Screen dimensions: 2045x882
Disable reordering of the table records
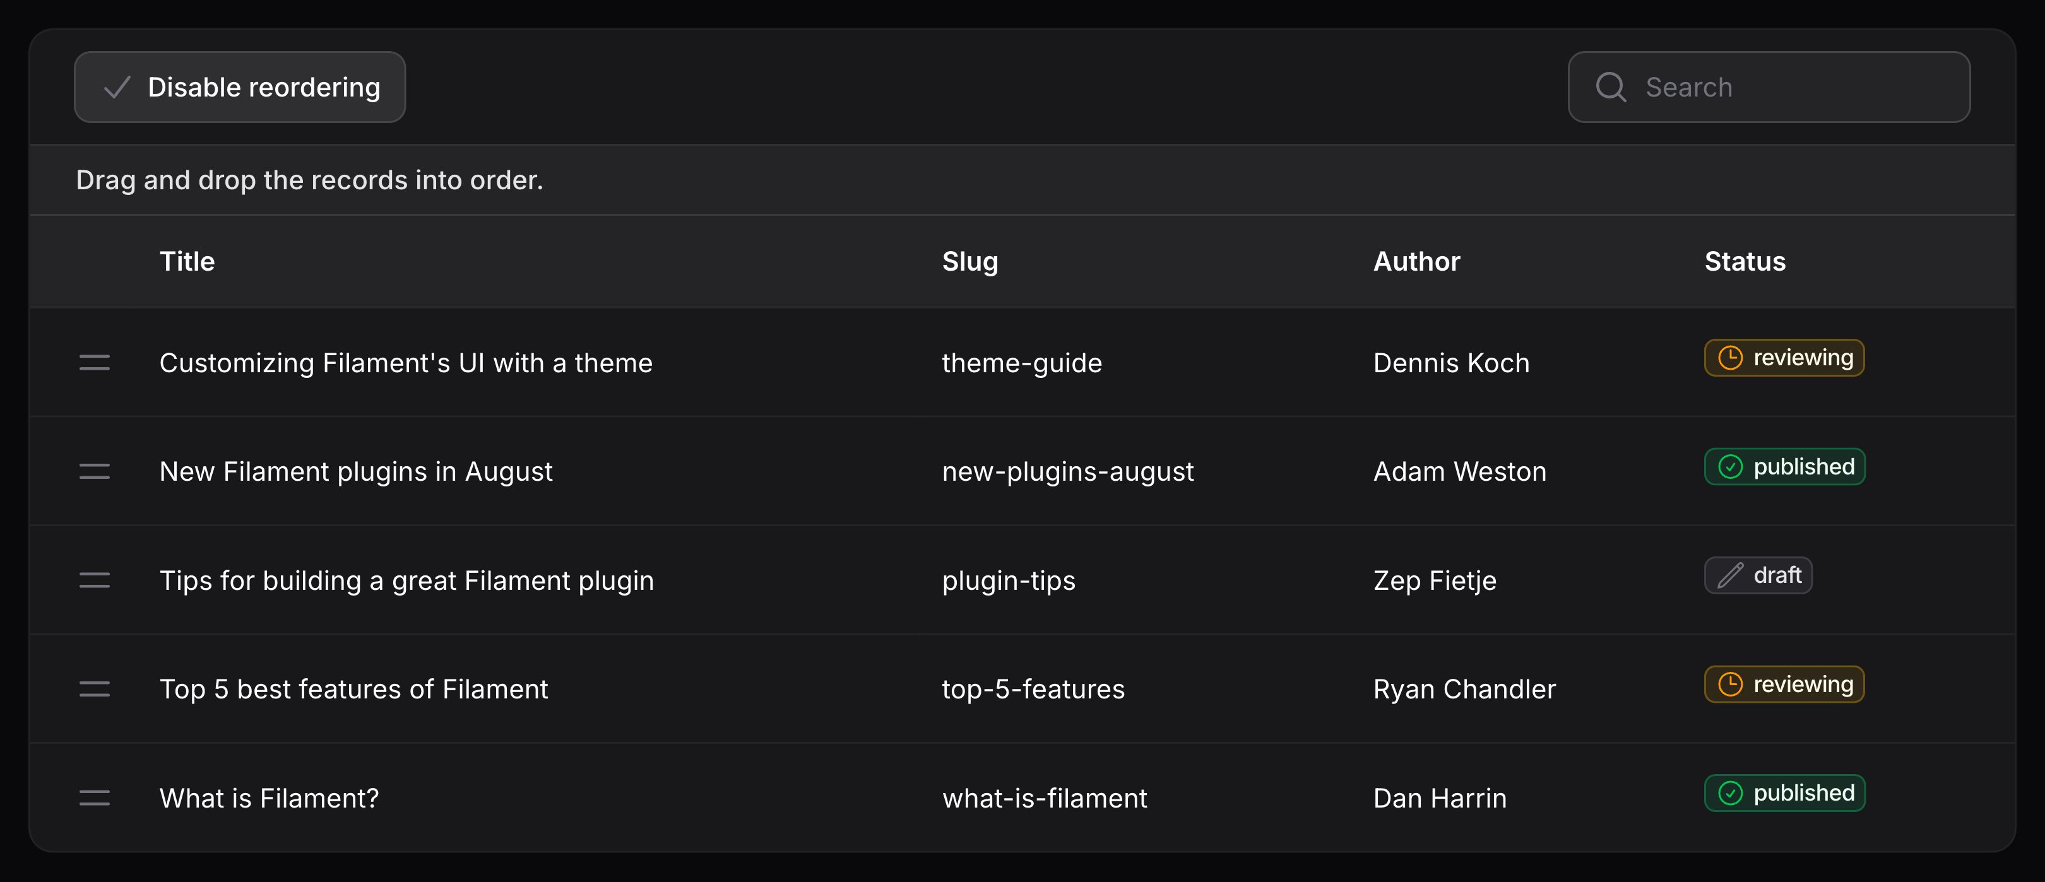240,87
